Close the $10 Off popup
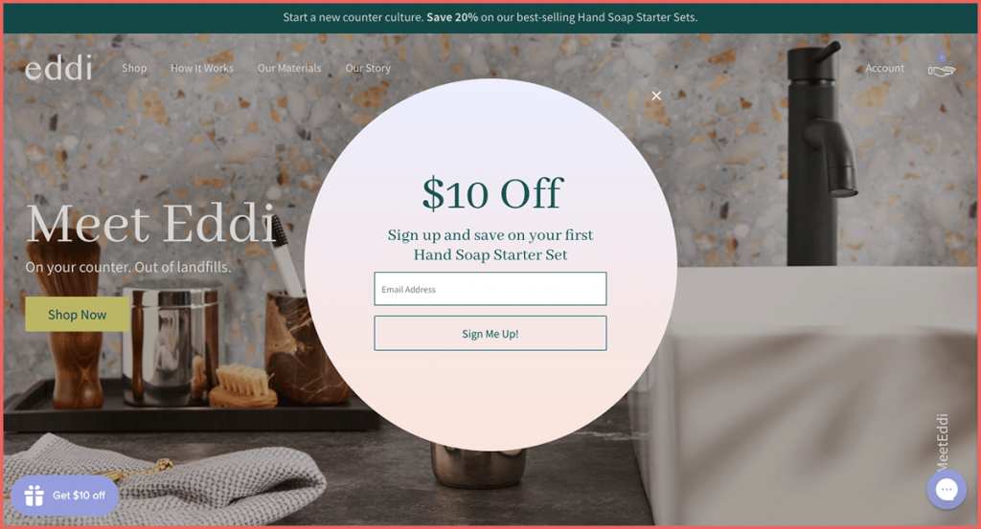 click(x=656, y=96)
